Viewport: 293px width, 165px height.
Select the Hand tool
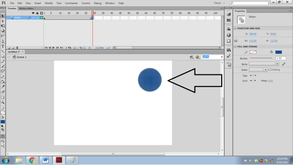pyautogui.click(x=2, y=97)
